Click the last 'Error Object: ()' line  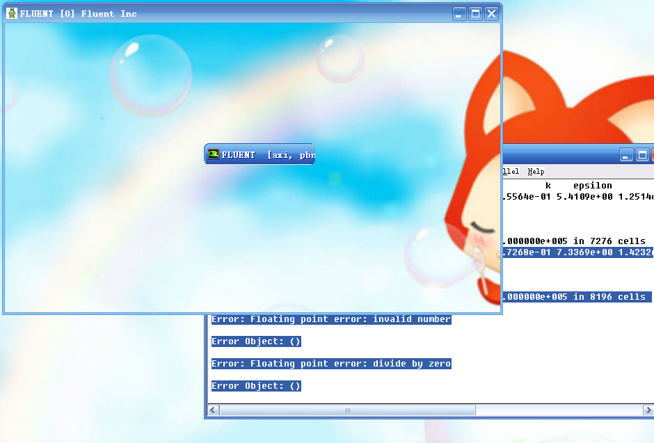(x=256, y=386)
